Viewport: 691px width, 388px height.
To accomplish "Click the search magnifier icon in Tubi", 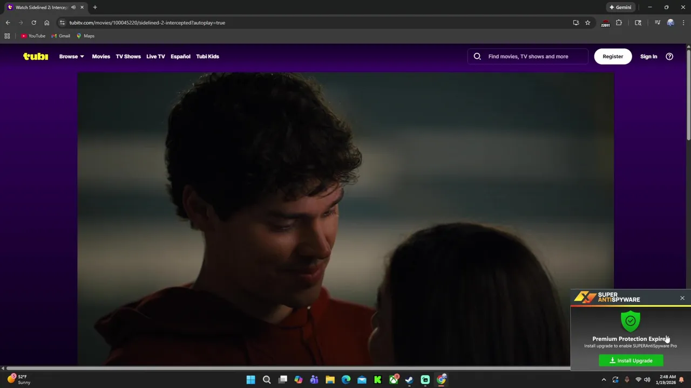I will (477, 56).
